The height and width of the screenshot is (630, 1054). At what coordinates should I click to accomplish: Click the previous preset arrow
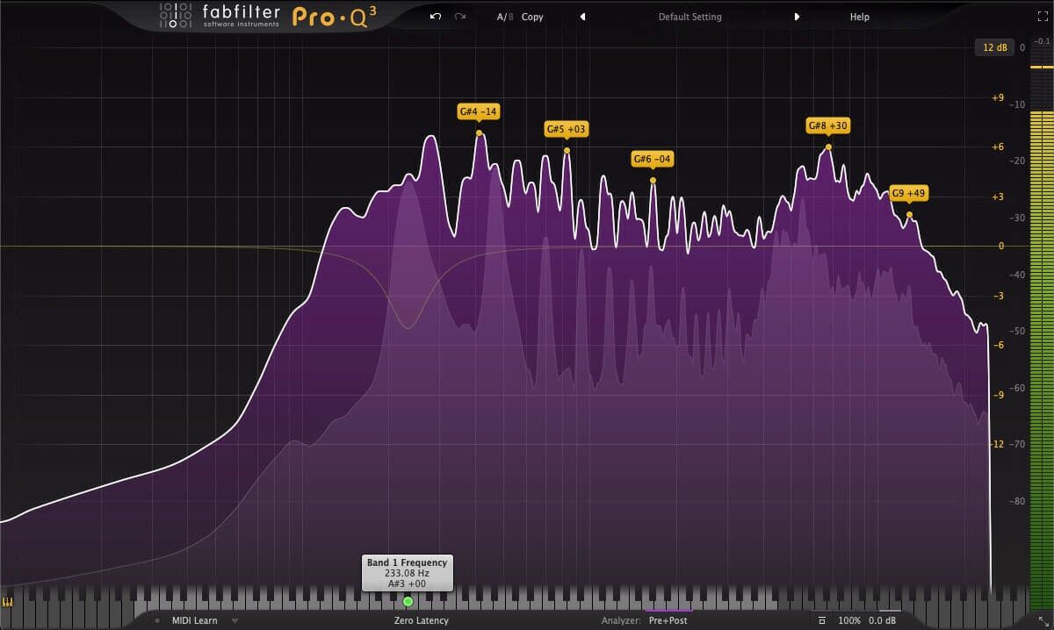tap(582, 16)
